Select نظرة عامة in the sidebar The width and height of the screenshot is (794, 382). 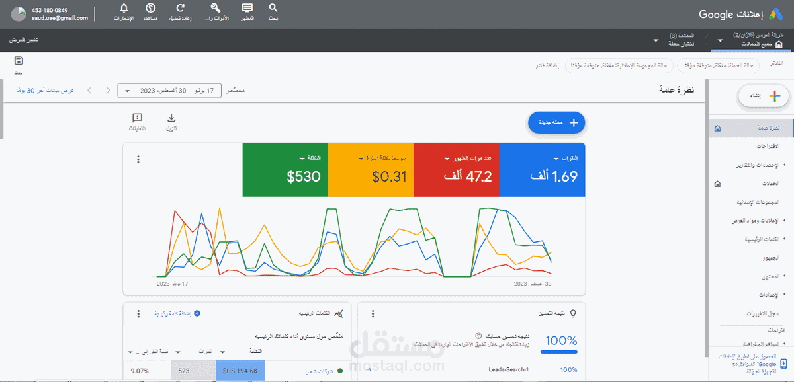(x=764, y=128)
